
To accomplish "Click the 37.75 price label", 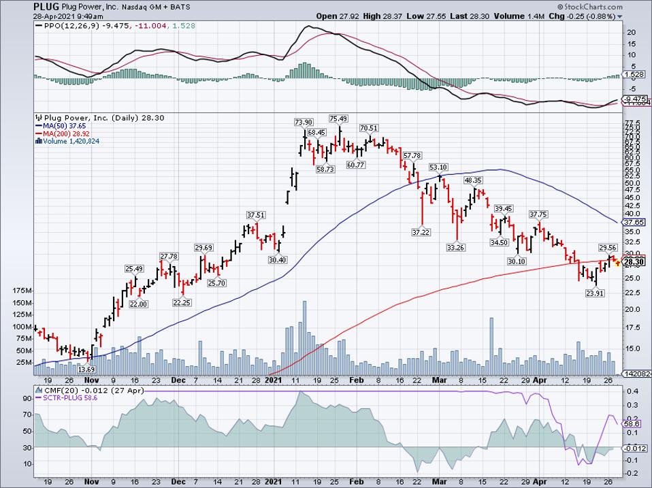I will 538,214.
